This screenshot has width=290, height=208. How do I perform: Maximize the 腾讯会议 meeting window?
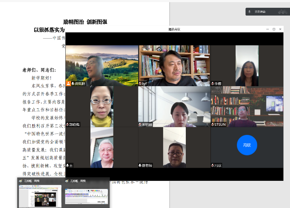[274, 29]
